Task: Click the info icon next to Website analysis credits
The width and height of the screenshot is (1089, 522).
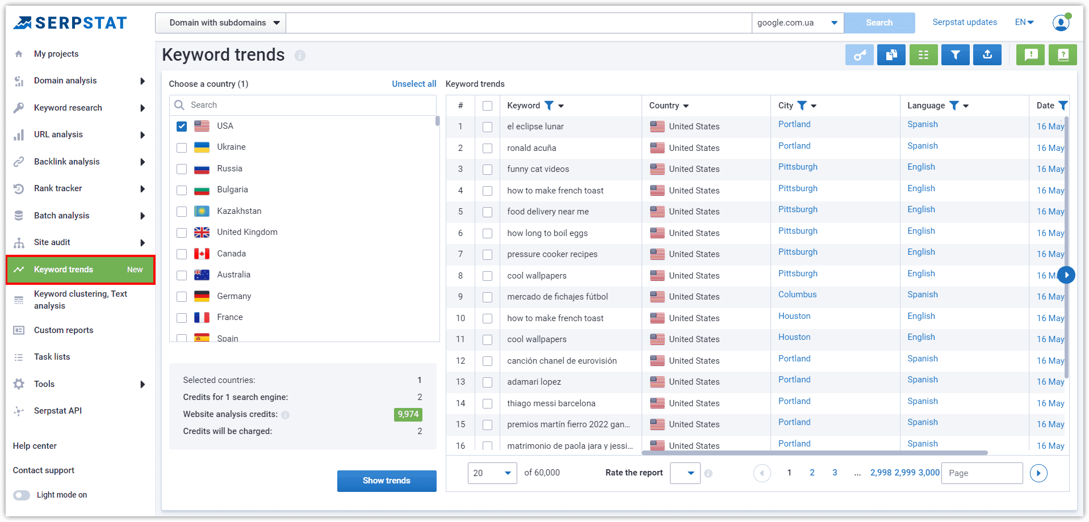Action: (286, 415)
